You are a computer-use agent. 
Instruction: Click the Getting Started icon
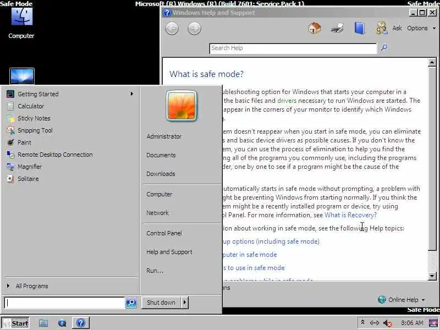coord(10,94)
